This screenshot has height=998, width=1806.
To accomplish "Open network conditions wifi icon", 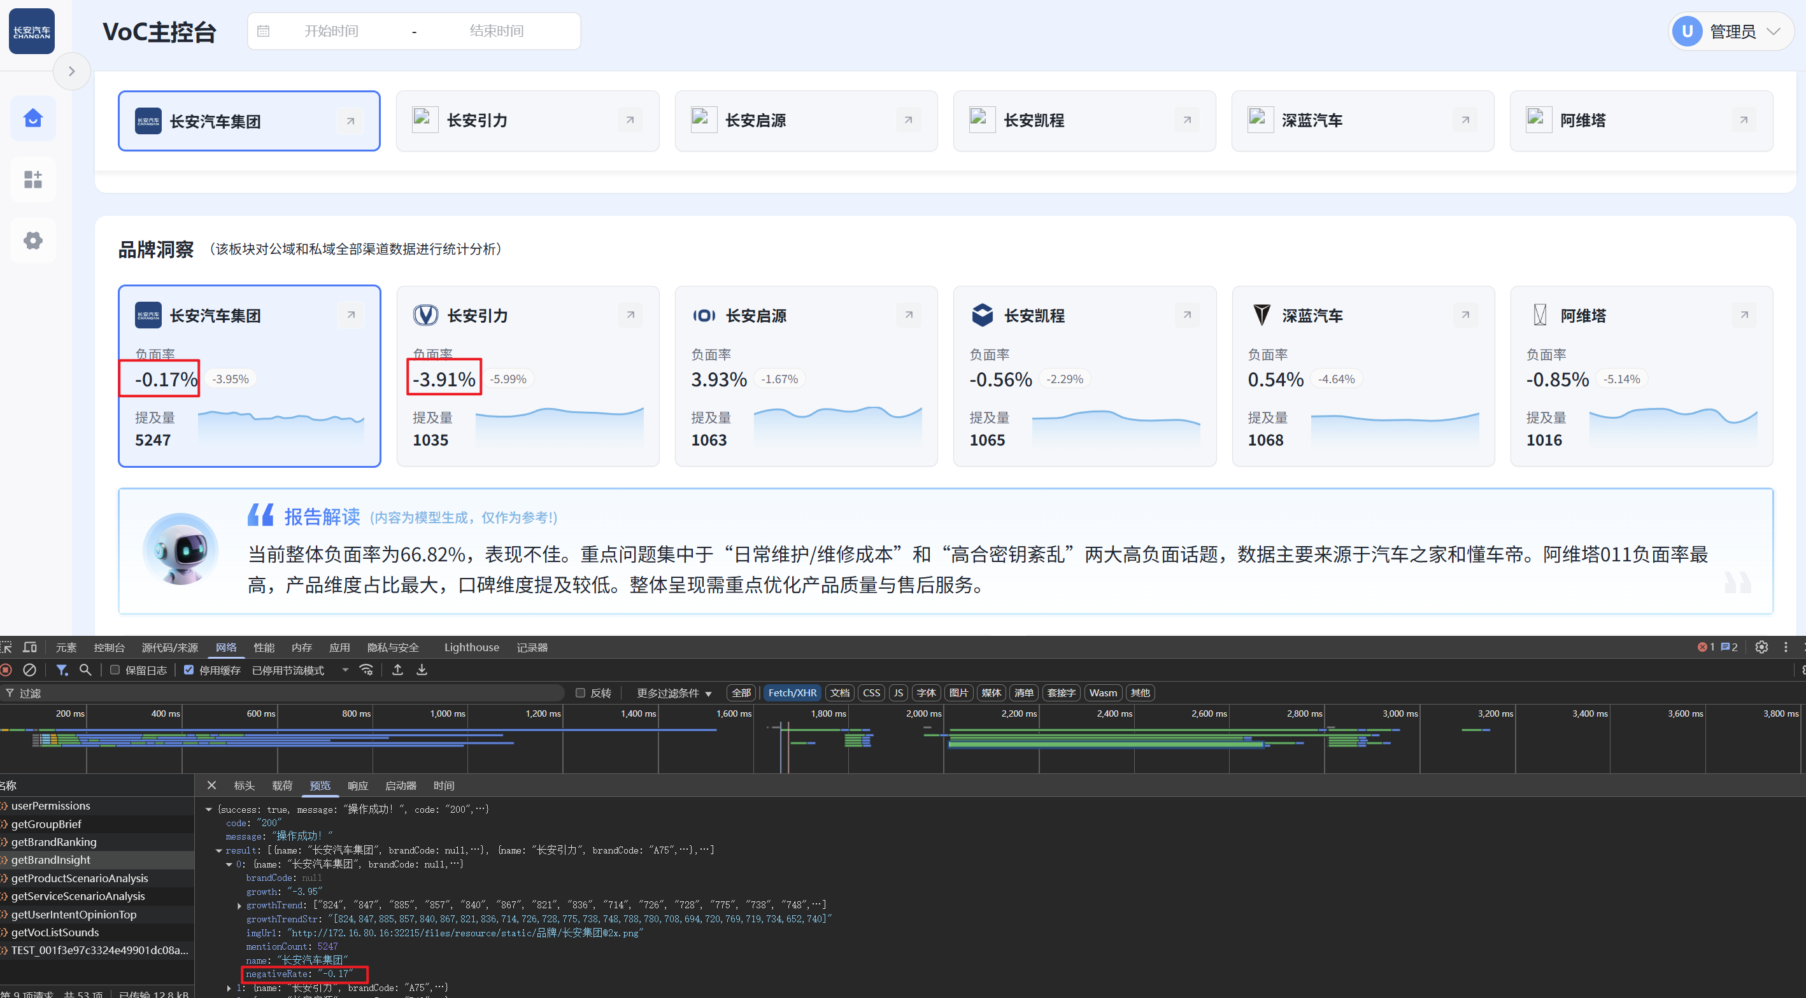I will click(x=366, y=670).
